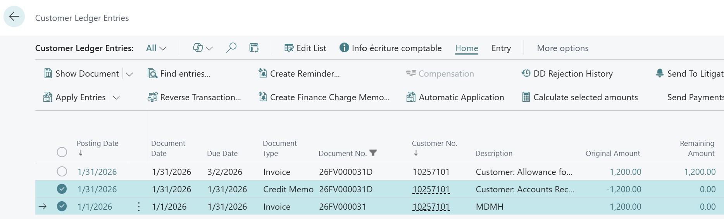The image size is (724, 219).
Task: Click the back arrow button
Action: click(14, 17)
